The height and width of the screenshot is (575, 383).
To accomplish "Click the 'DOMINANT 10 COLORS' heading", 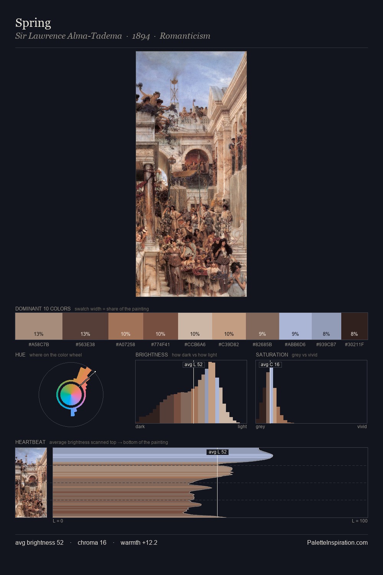I will (43, 309).
